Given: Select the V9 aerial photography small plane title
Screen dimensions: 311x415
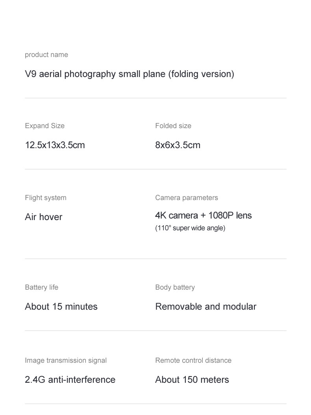Looking at the screenshot, I should click(x=130, y=74).
